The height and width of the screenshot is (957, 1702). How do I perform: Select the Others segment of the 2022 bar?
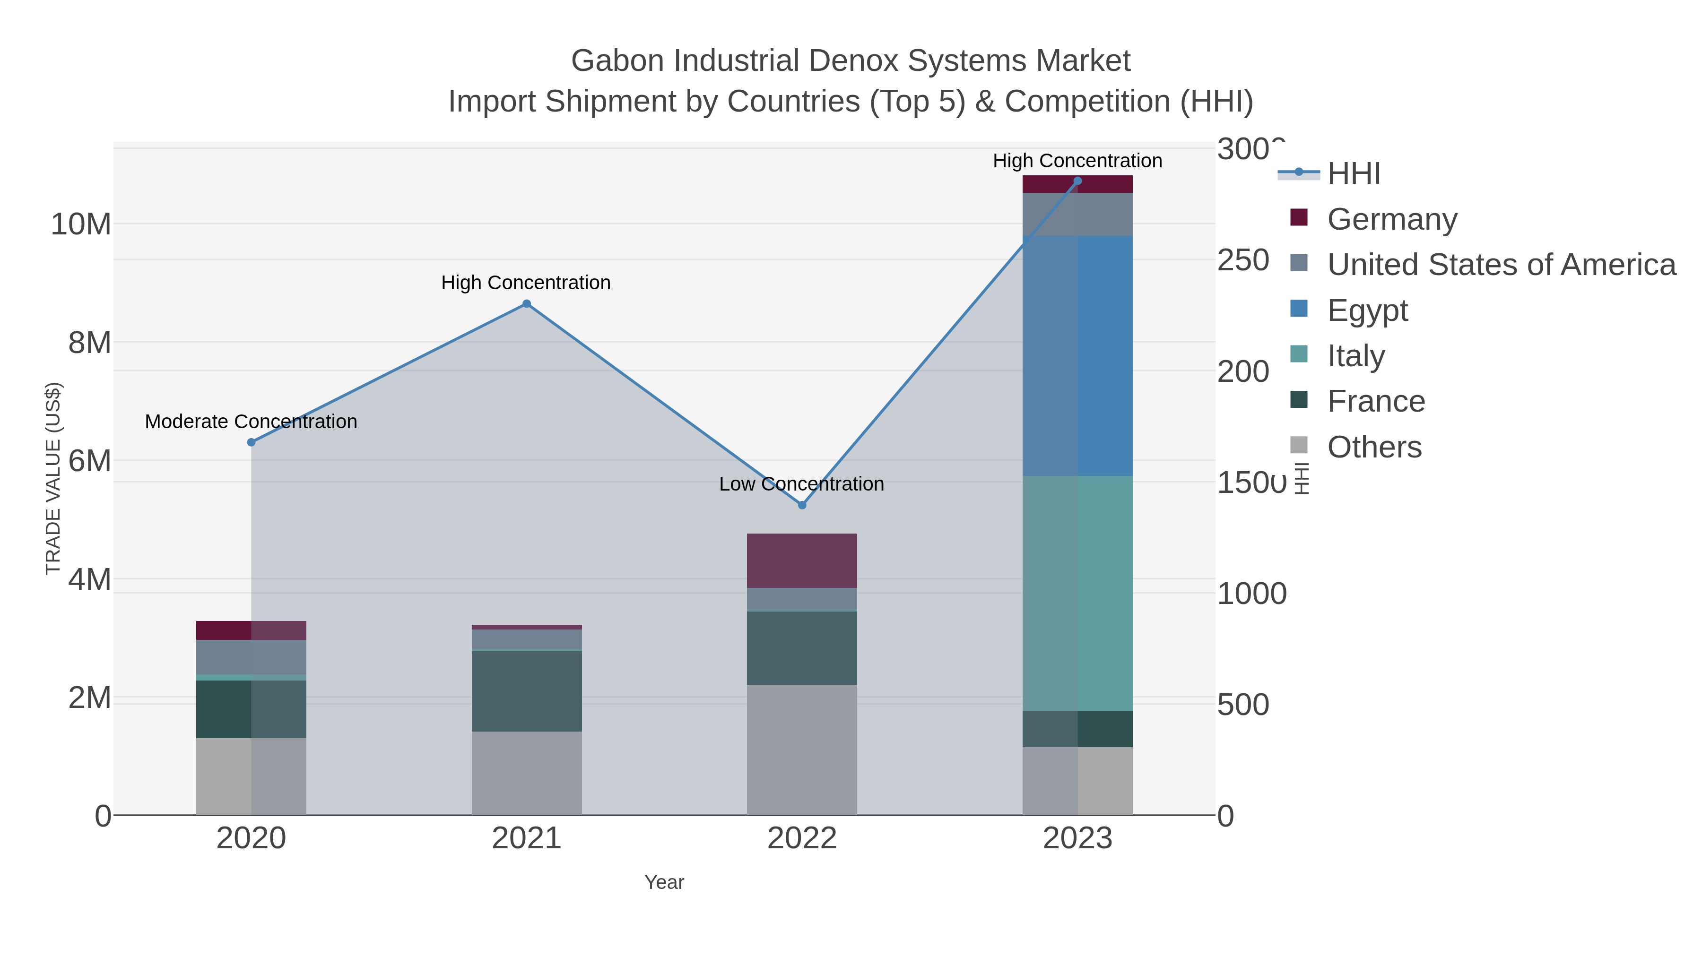click(x=802, y=750)
